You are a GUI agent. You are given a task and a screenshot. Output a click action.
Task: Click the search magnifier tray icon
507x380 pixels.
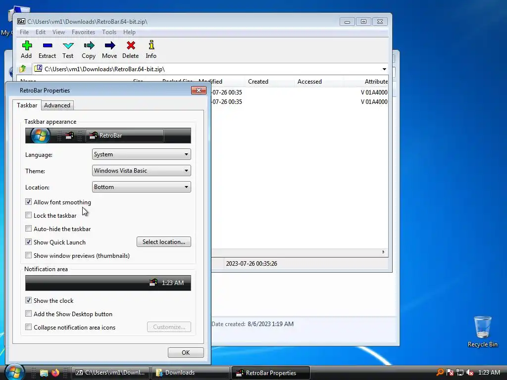(440, 372)
